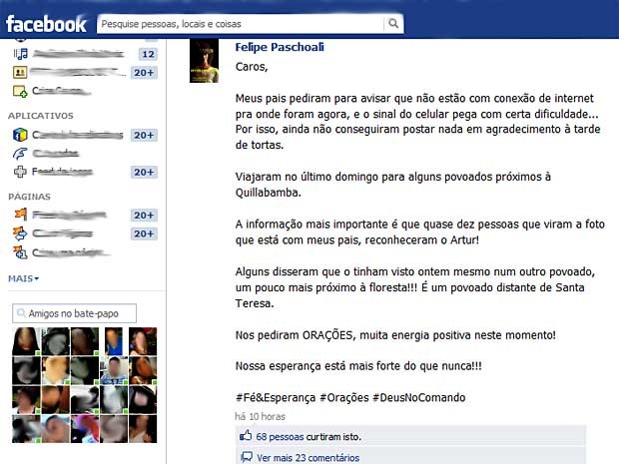Click the 12 notification counter badge

pos(149,54)
